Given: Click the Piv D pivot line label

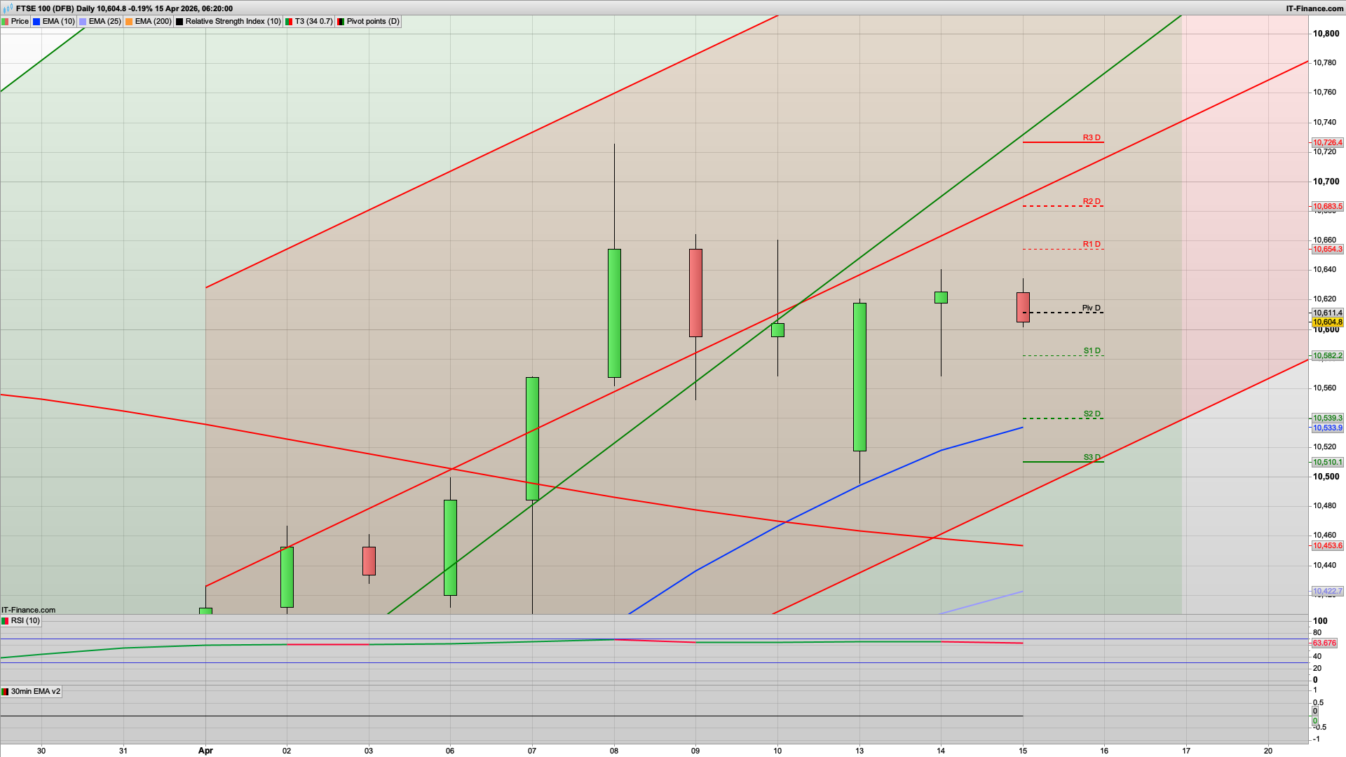Looking at the screenshot, I should (1091, 307).
